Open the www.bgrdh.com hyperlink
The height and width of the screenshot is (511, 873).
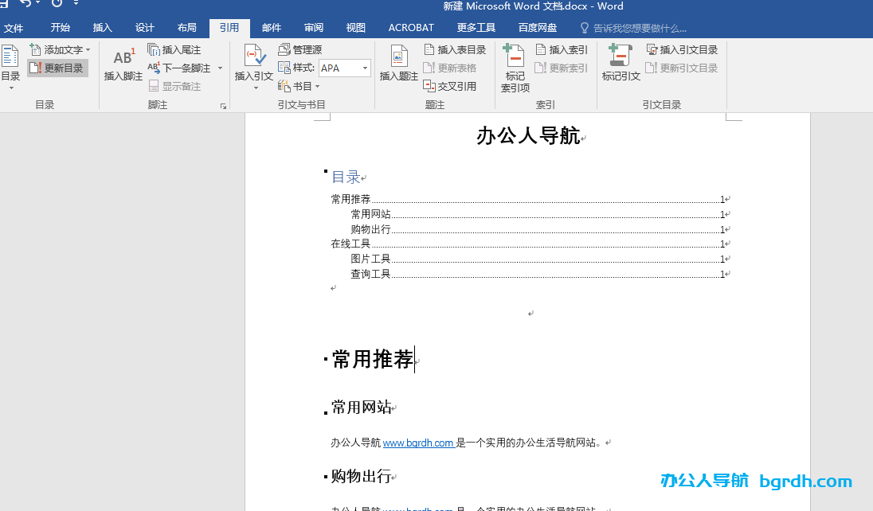[x=419, y=444]
